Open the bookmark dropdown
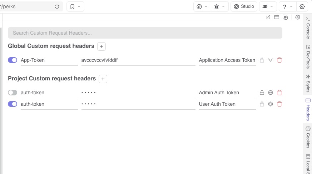 (75, 6)
